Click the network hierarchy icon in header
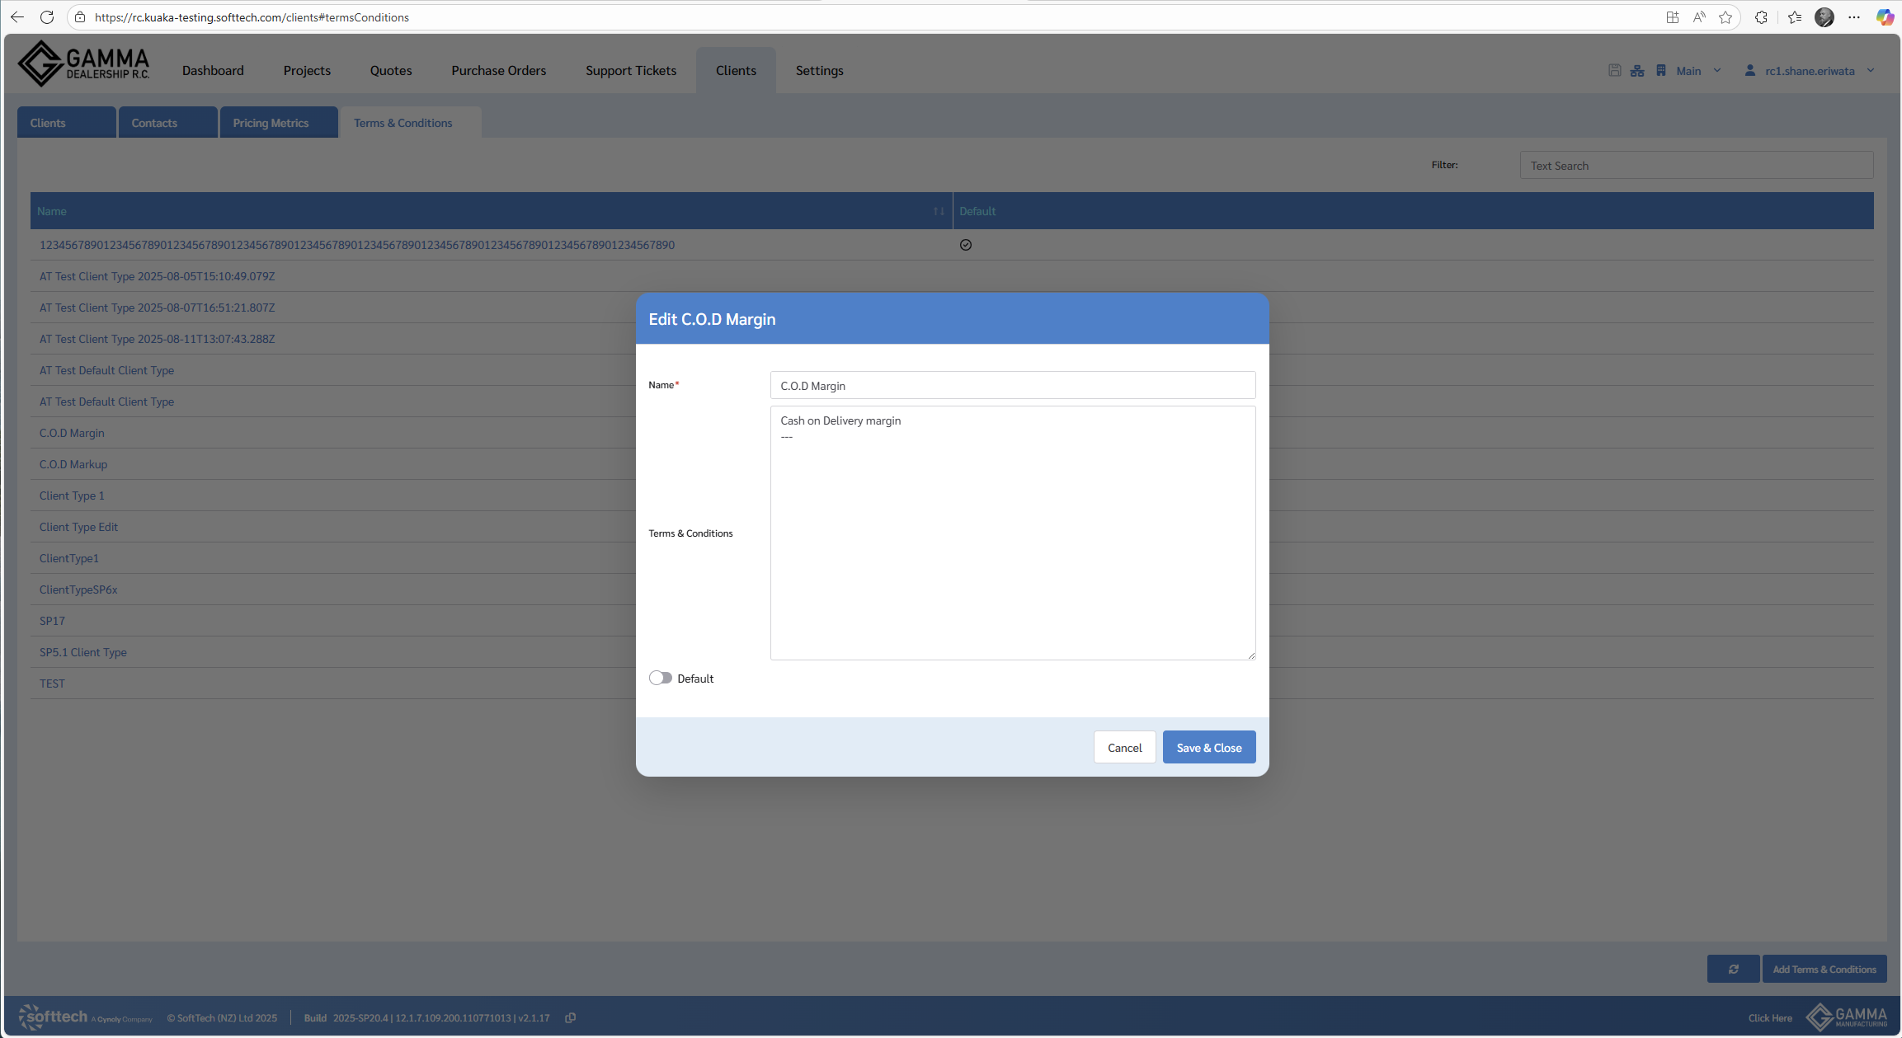 [1637, 71]
